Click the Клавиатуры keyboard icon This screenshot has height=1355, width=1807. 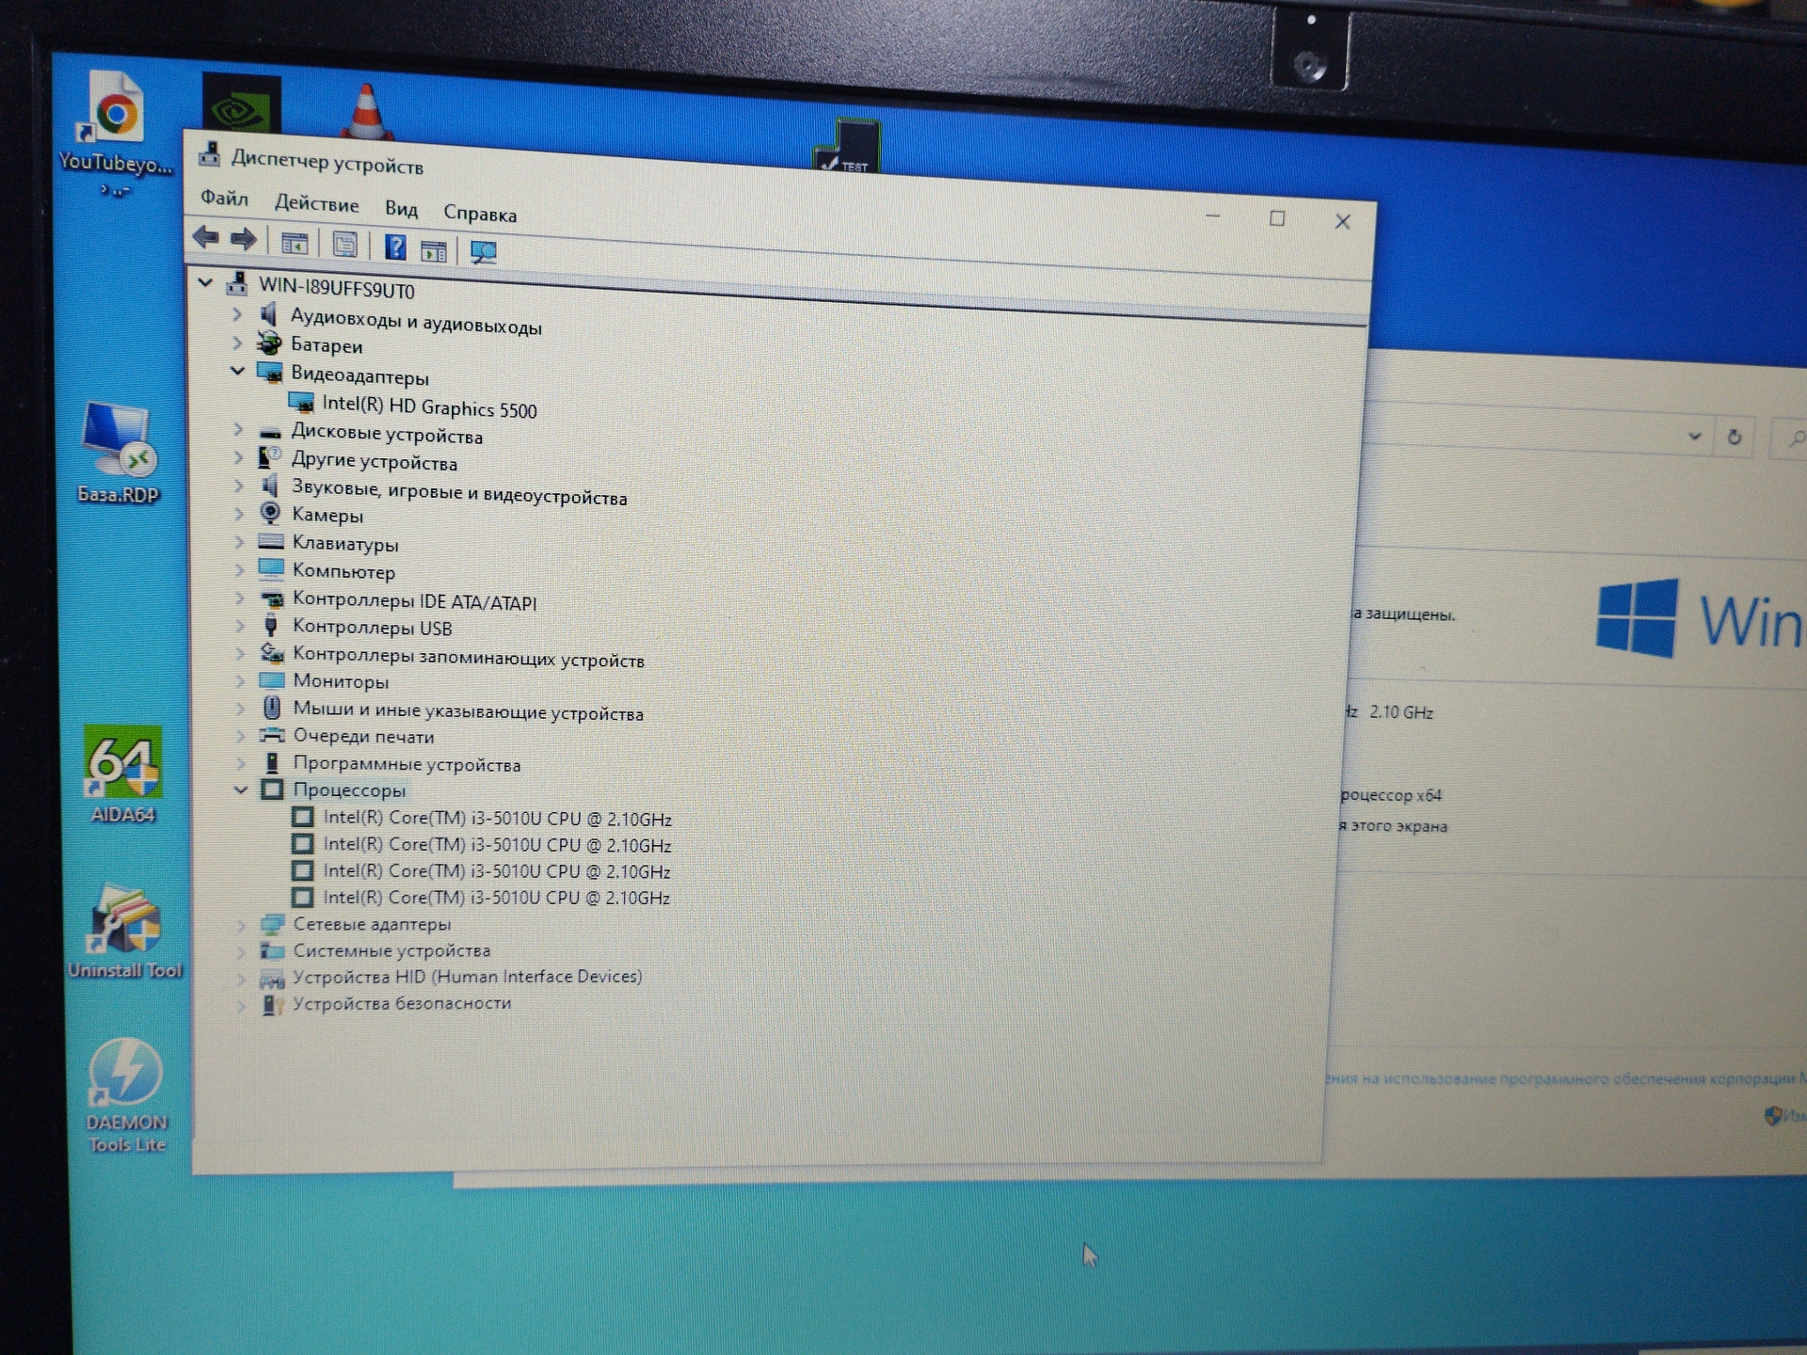tap(271, 542)
